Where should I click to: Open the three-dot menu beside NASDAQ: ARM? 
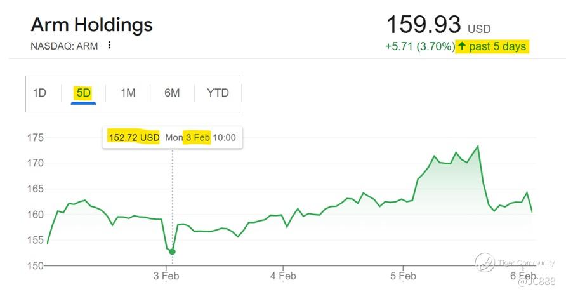click(x=110, y=45)
